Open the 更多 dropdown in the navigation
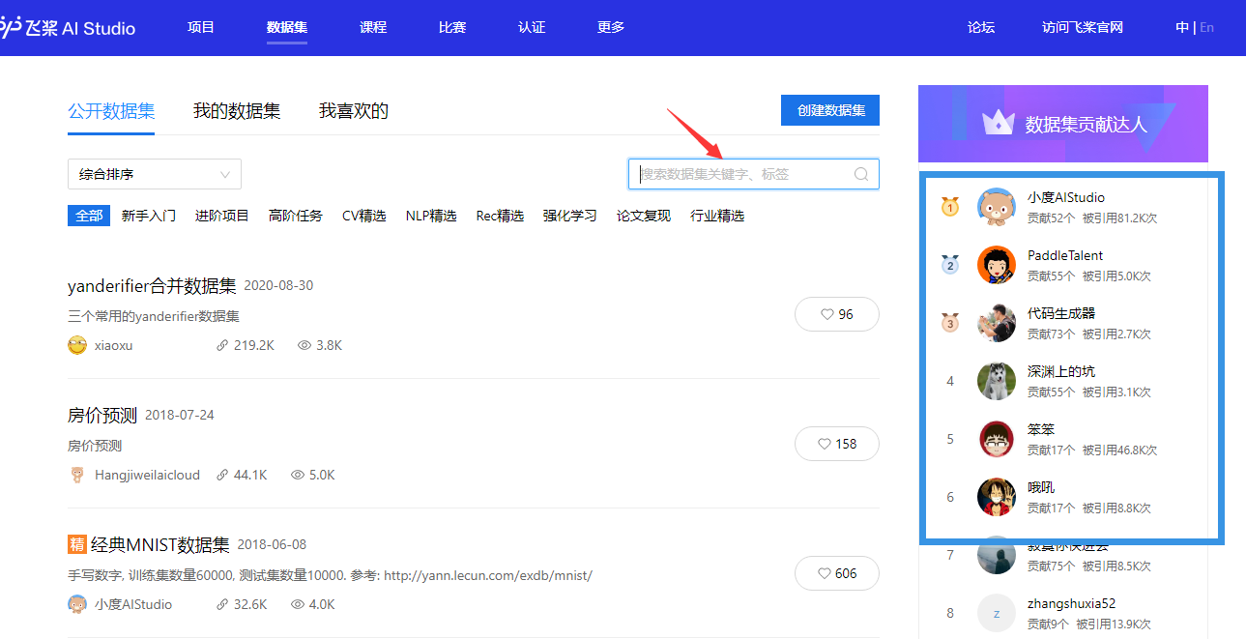This screenshot has height=639, width=1246. tap(610, 27)
